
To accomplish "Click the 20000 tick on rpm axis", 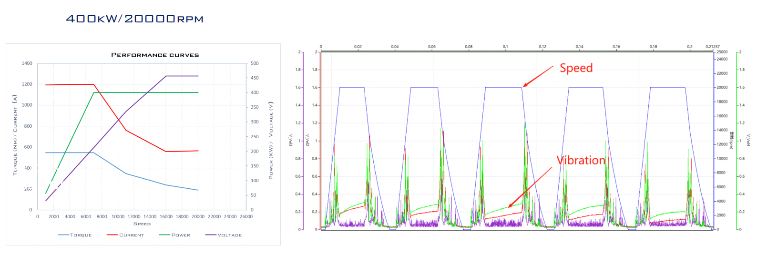I will pyautogui.click(x=722, y=88).
